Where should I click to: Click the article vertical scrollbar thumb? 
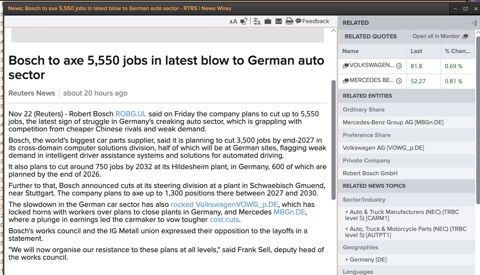point(334,140)
